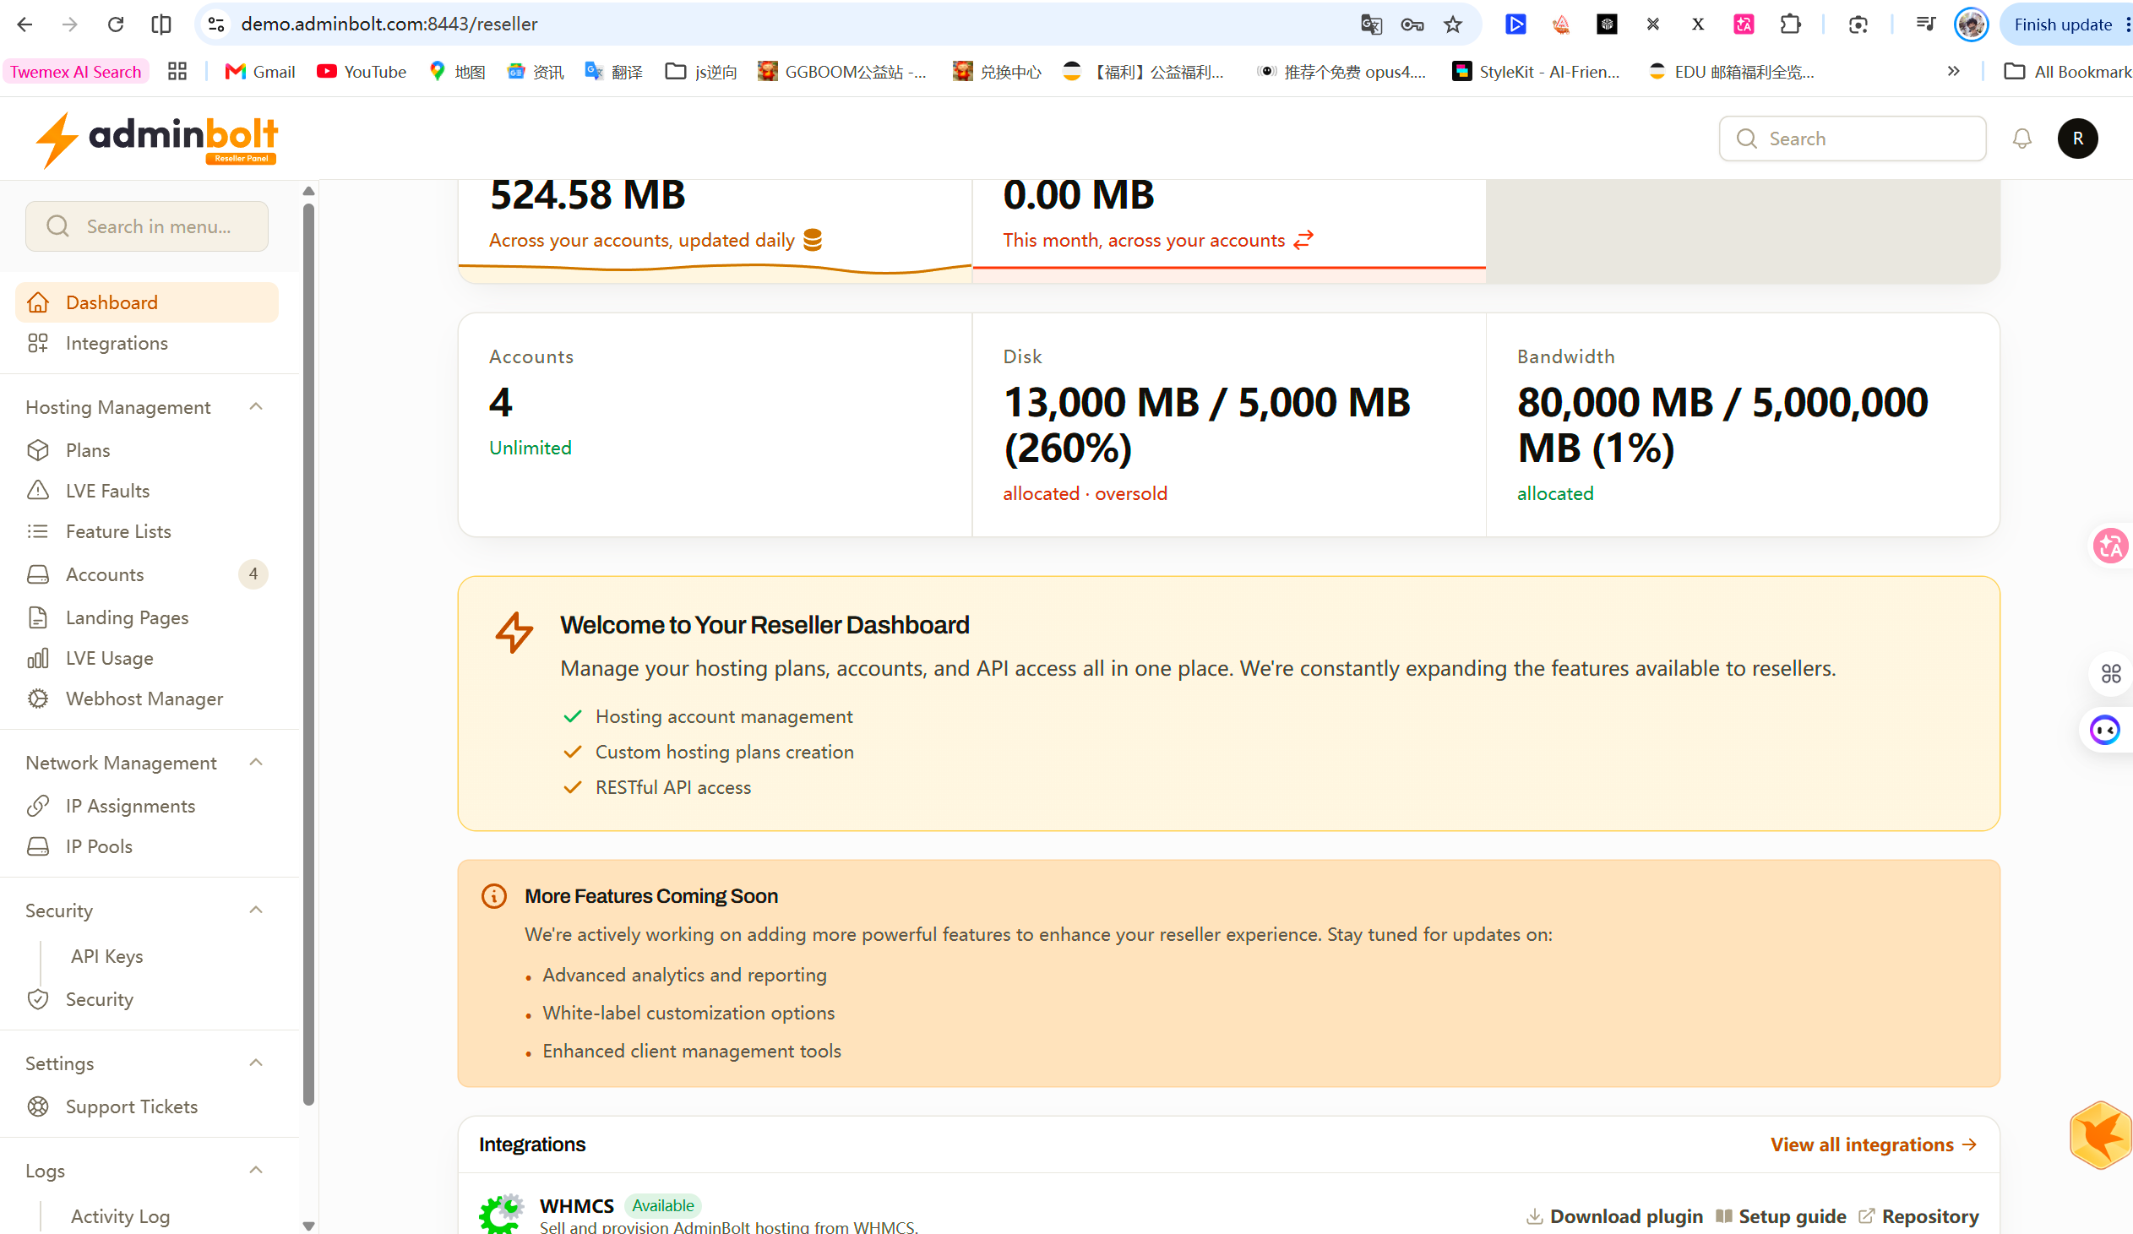Open the Plans menu item

pos(146,450)
